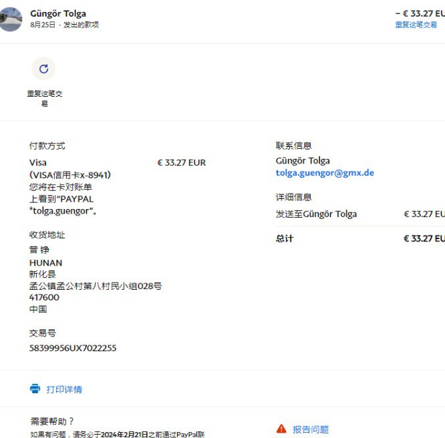445x438 pixels.
Task: Click transaction ID 58399956UX7022255
Action: pyautogui.click(x=73, y=348)
